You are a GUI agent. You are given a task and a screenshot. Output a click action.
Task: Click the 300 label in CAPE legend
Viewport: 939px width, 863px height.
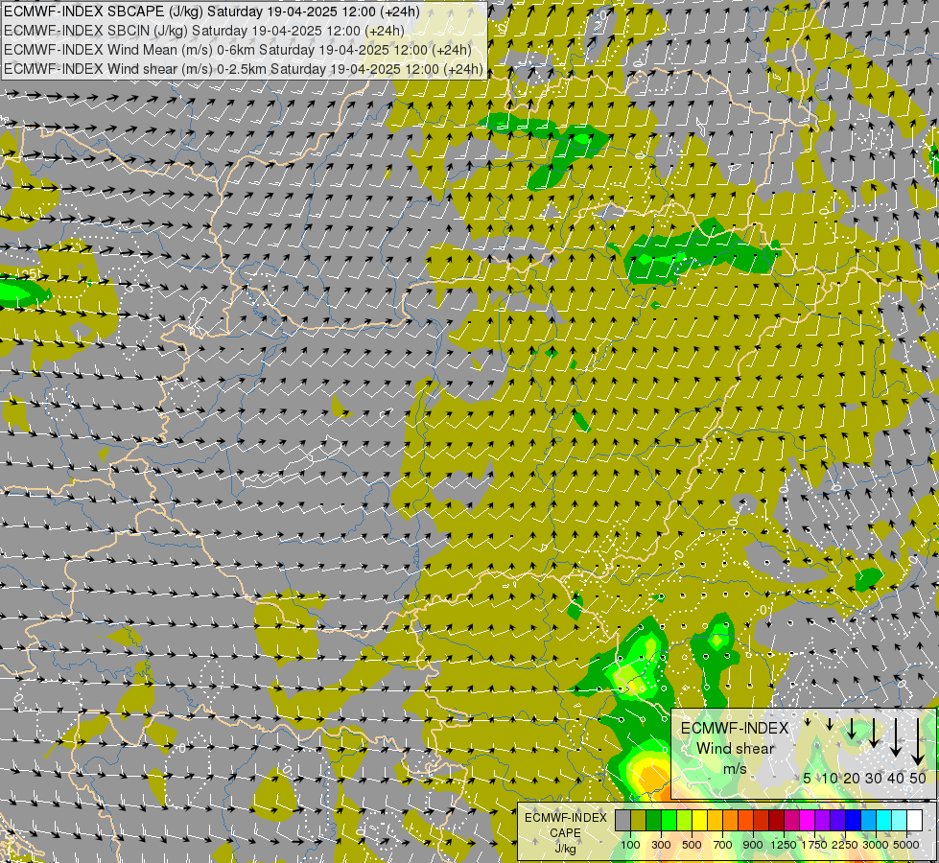click(661, 845)
